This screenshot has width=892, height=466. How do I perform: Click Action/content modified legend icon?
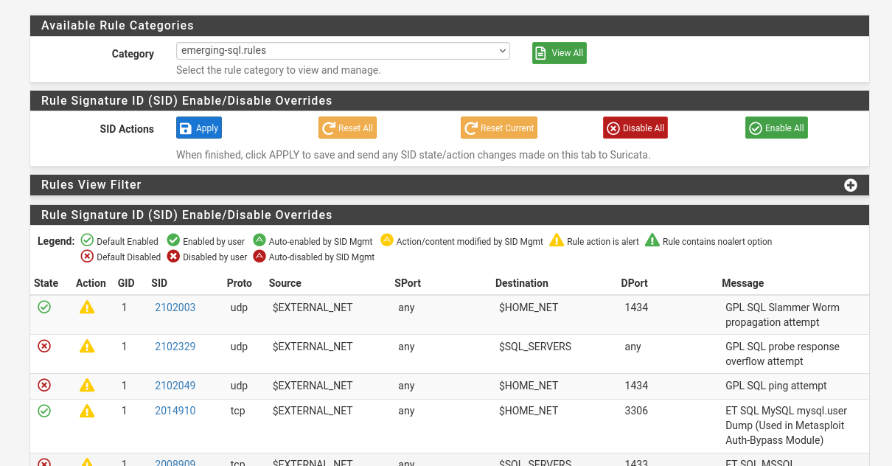pyautogui.click(x=387, y=240)
